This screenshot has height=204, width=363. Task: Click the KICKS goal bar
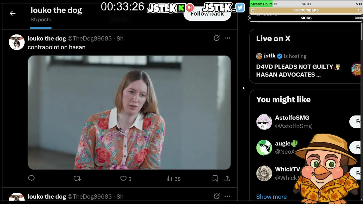click(306, 18)
